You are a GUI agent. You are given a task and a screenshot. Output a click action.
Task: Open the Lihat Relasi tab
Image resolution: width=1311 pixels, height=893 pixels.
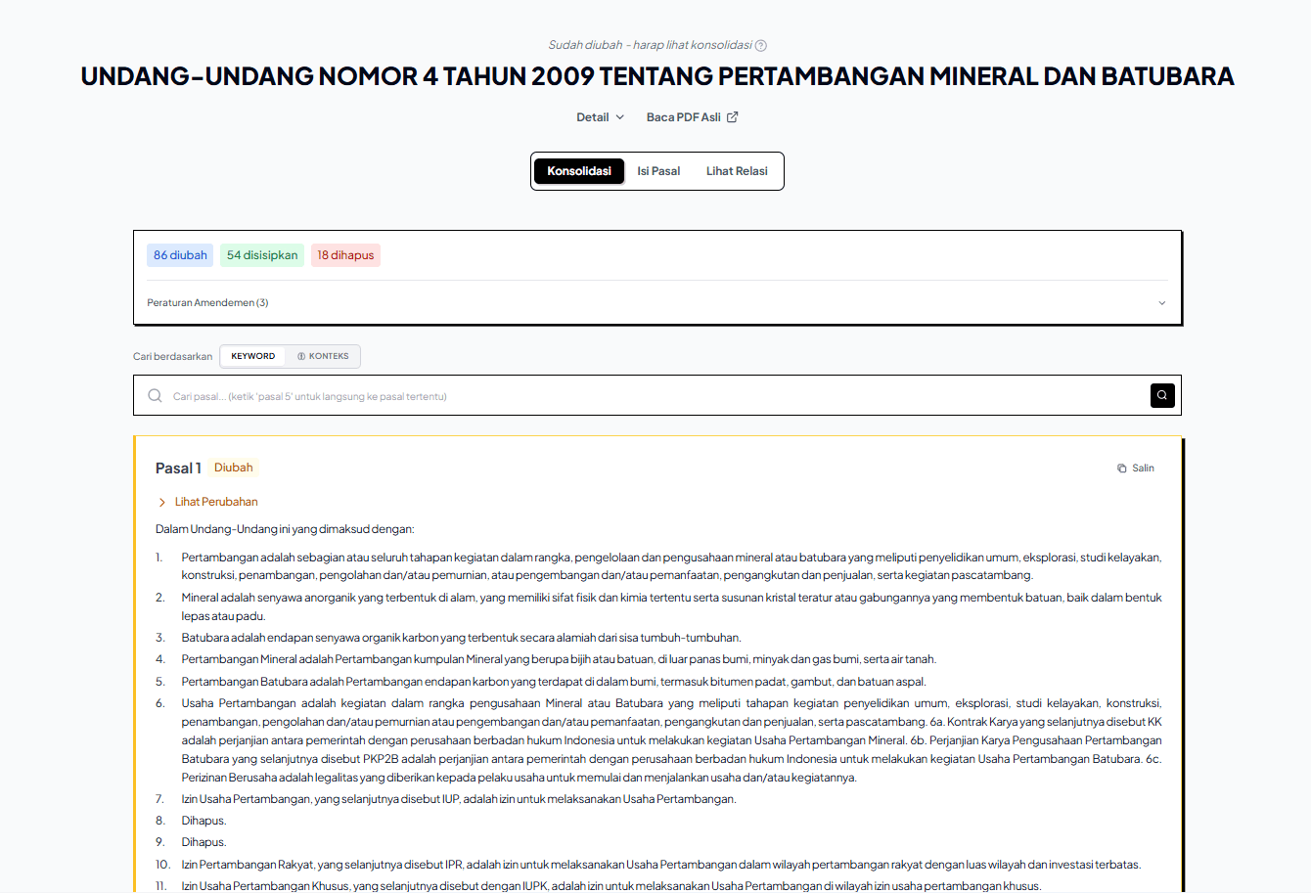(737, 170)
